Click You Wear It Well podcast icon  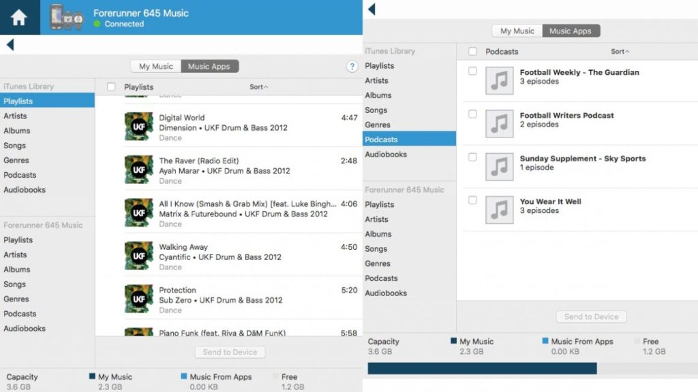(499, 210)
